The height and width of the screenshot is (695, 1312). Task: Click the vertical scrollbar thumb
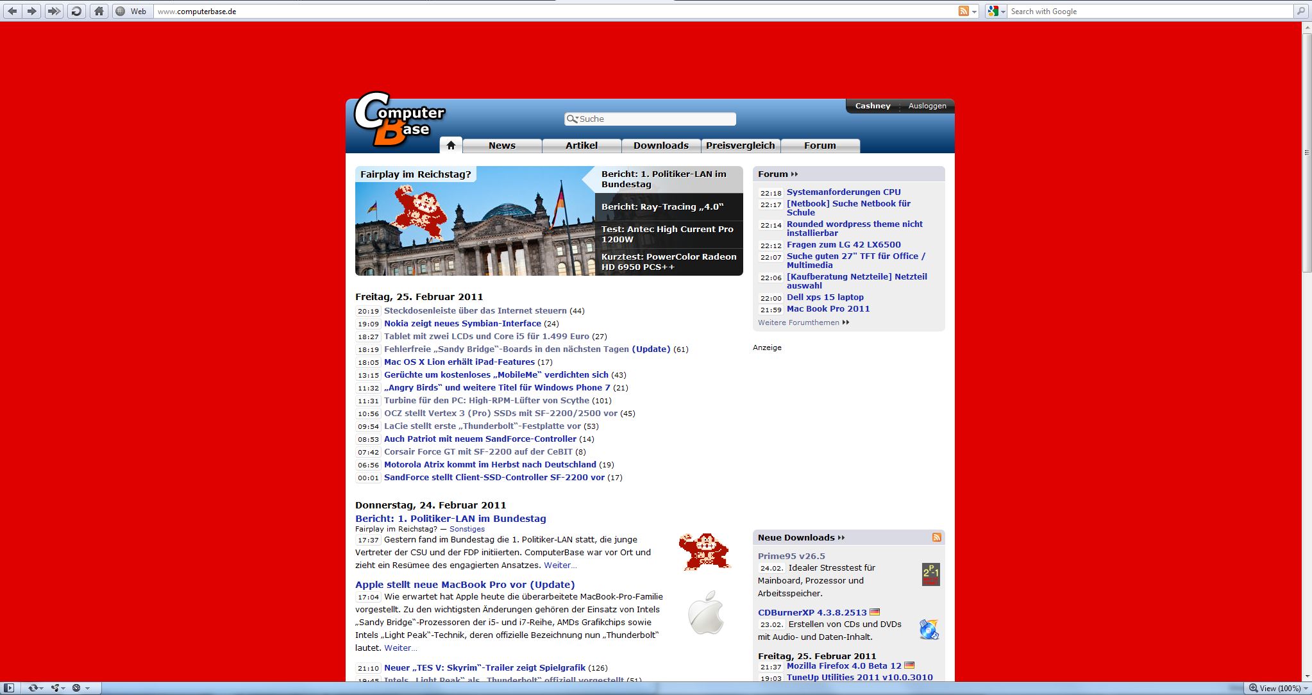click(x=1306, y=153)
